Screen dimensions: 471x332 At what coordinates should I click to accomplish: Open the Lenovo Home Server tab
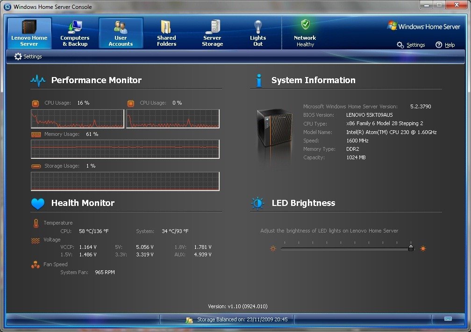pos(29,33)
